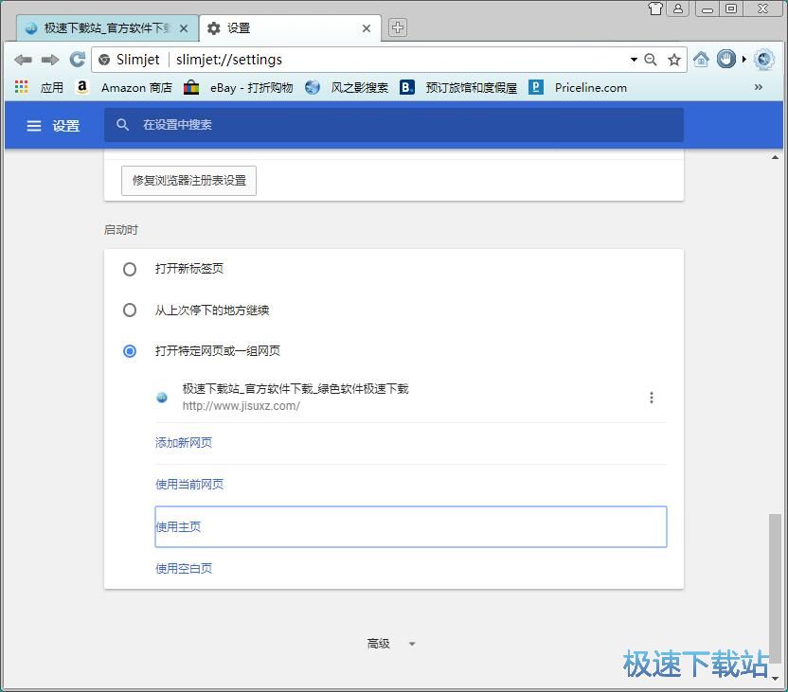Reload the page with the refresh icon
The width and height of the screenshot is (788, 692).
[x=77, y=60]
